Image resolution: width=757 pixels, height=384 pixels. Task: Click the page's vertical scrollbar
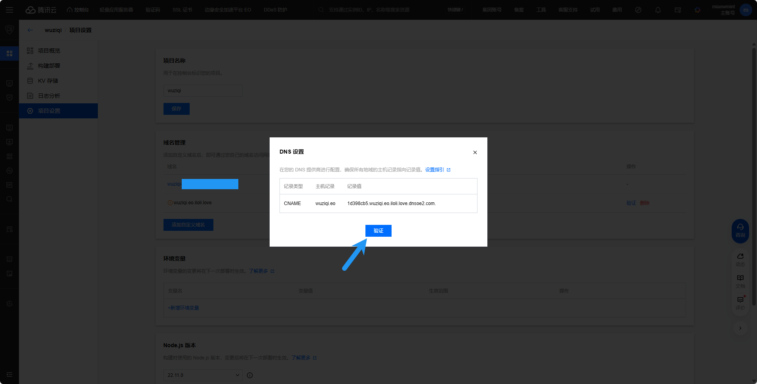tap(754, 174)
